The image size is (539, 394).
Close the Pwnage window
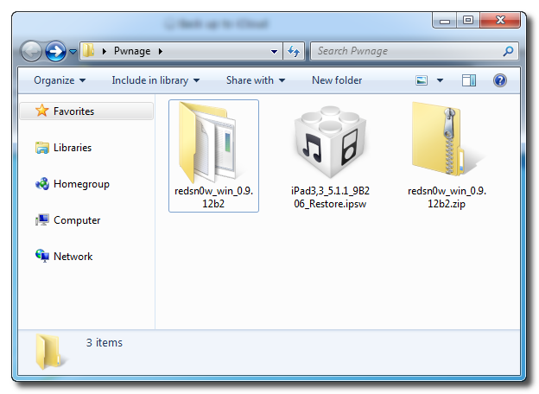click(500, 21)
